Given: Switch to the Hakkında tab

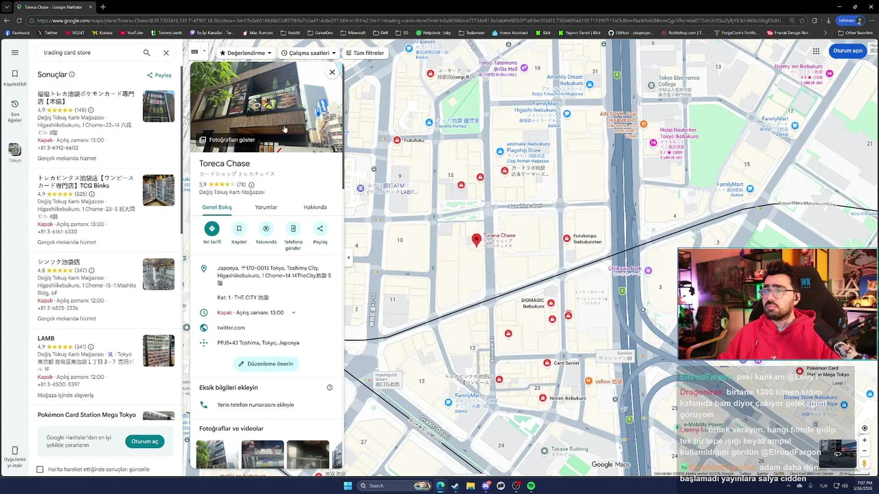Looking at the screenshot, I should tap(315, 207).
